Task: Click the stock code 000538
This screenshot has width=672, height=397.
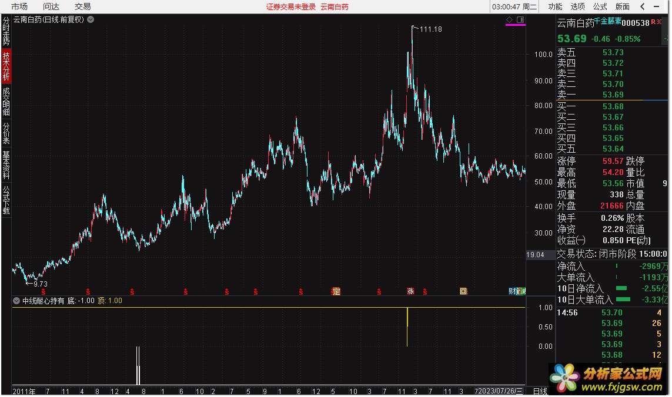Action: tap(636, 23)
